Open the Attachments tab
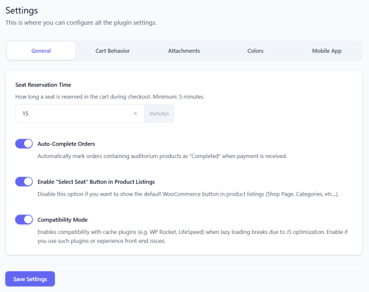 (x=184, y=51)
